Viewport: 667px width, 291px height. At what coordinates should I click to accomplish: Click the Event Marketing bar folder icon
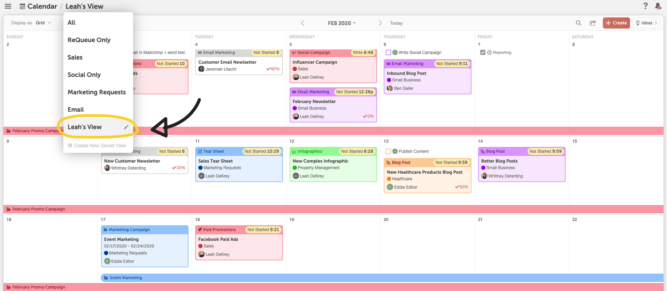point(106,278)
